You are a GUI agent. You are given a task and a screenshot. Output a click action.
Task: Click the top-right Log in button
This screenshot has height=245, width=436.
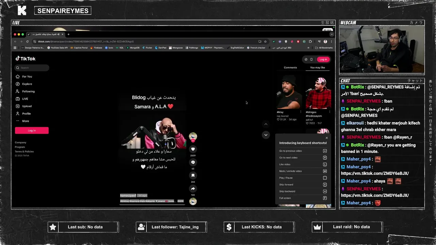[x=323, y=59]
